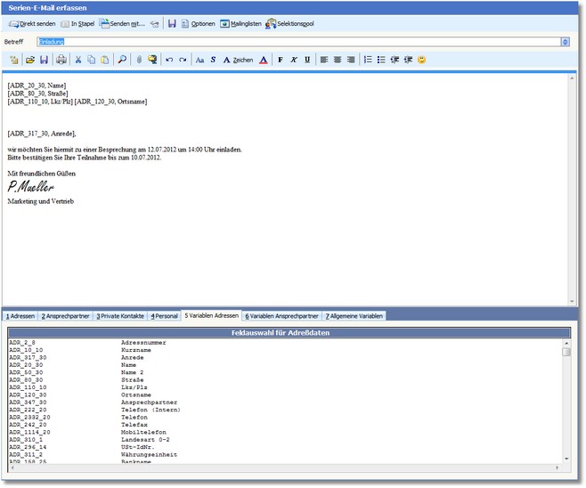Viewport: 586px width, 488px height.
Task: Switch to the 7 Allgemeine Variablen tab
Action: (x=354, y=316)
